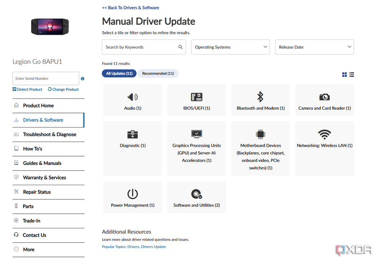387x271 pixels.
Task: Focus the Search by Keywords field
Action: [144, 47]
